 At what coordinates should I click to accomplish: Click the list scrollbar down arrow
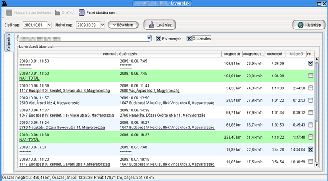point(316,165)
